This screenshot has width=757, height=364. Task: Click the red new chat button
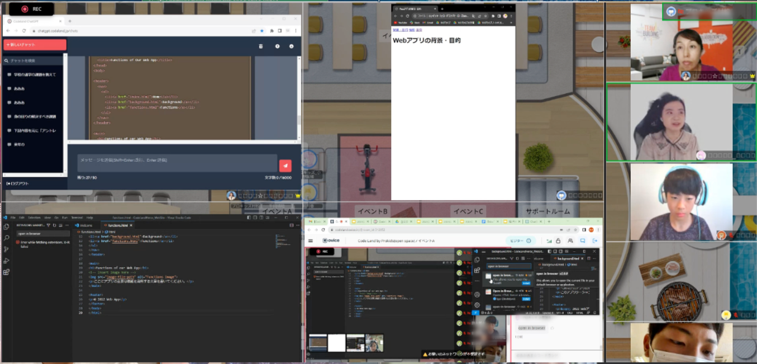point(35,45)
